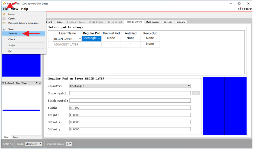Undock the 2D Padstack Side Views panel
The image size is (253, 149).
coord(36,83)
